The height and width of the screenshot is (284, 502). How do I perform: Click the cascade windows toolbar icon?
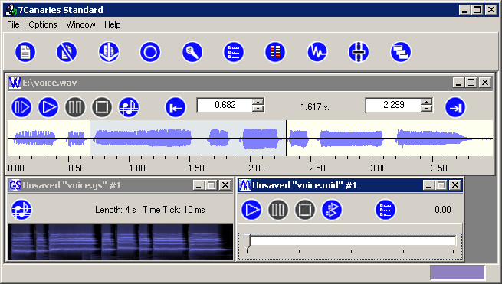(x=401, y=52)
